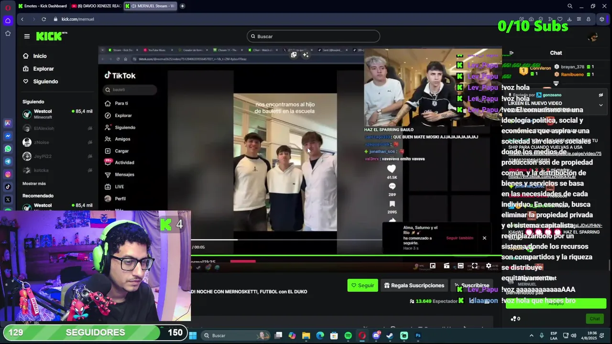Hide pinned message eye-slash icon

[x=601, y=95]
